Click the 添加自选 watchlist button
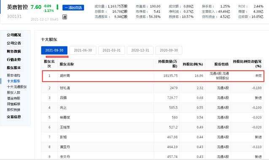Screen dimensions: 269x160 click(73, 8)
